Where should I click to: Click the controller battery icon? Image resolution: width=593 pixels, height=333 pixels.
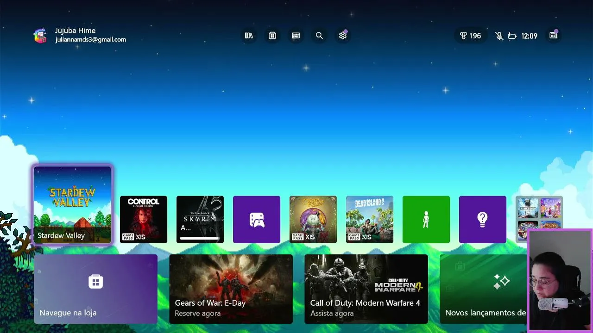[x=512, y=36]
